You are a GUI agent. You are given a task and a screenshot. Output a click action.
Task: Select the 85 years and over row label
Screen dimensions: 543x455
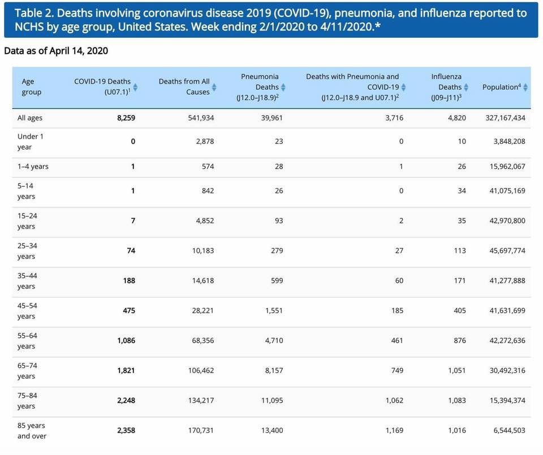click(32, 431)
